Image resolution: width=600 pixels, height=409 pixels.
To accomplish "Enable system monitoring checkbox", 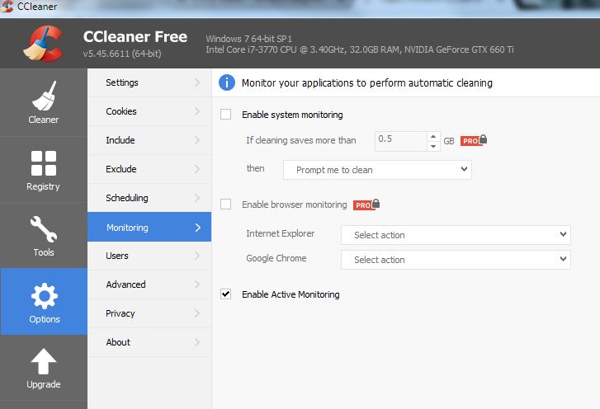I will [226, 115].
